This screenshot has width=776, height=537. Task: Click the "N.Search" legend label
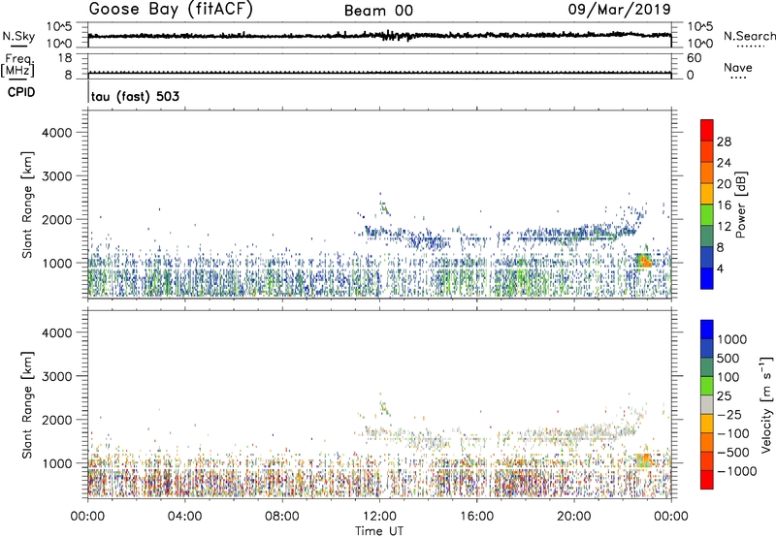(750, 36)
